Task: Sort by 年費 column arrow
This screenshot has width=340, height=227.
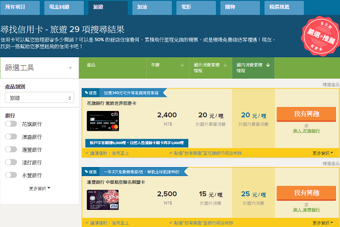Action: pos(182,65)
